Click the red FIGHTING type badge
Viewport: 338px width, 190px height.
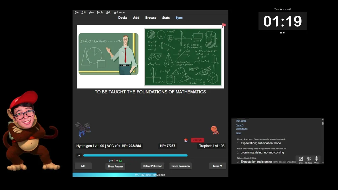198,140
